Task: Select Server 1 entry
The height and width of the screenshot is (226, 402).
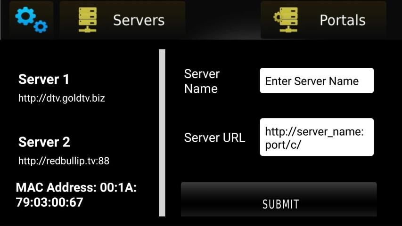Action: coord(62,88)
